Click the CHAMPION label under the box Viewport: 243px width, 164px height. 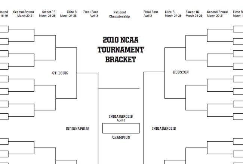(121, 137)
